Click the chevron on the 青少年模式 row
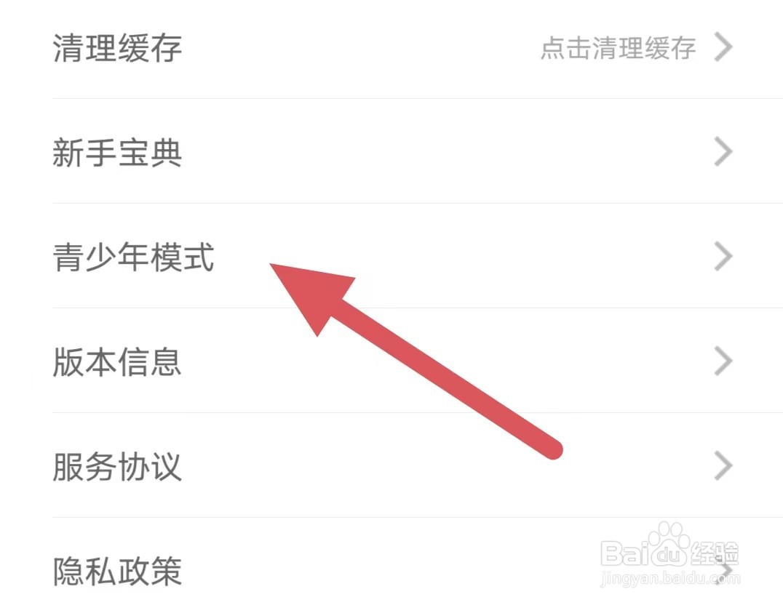783x605 pixels. pyautogui.click(x=723, y=256)
